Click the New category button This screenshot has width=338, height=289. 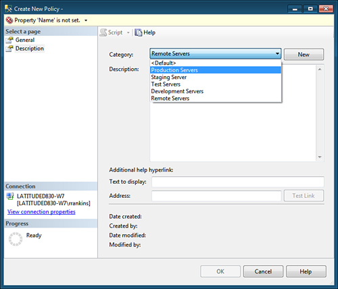click(304, 55)
